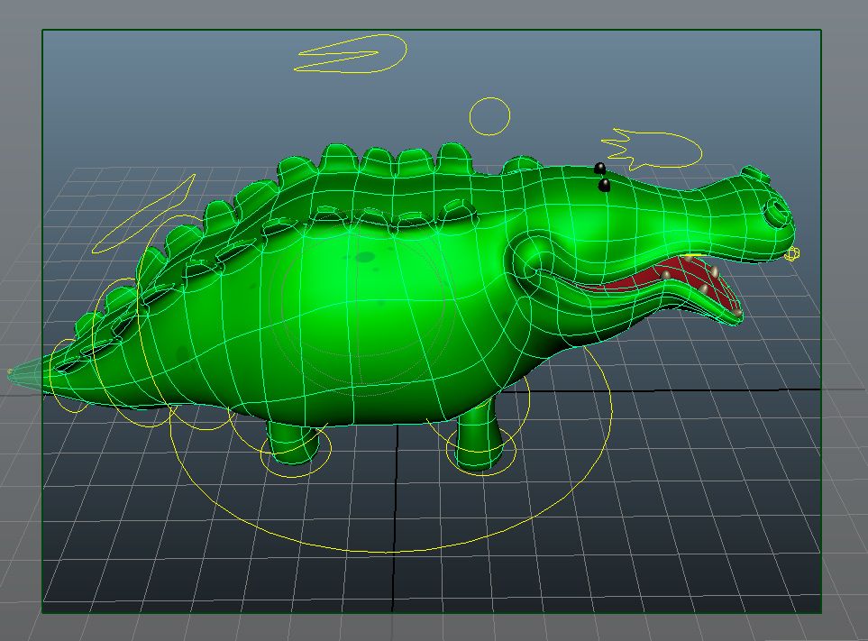Click the lower black eye of the crocodile
This screenshot has width=868, height=641.
tap(604, 185)
